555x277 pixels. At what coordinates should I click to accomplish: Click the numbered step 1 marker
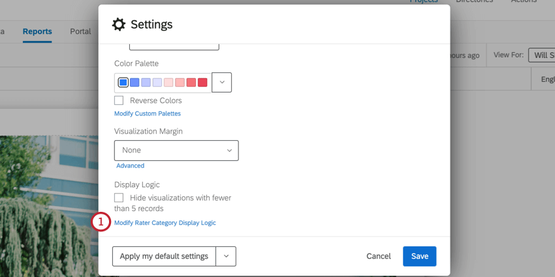click(101, 222)
